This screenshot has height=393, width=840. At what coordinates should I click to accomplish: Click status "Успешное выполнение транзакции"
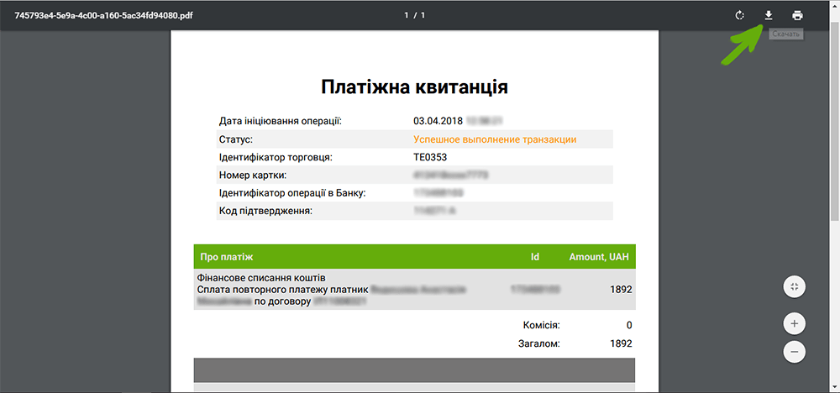tap(495, 139)
